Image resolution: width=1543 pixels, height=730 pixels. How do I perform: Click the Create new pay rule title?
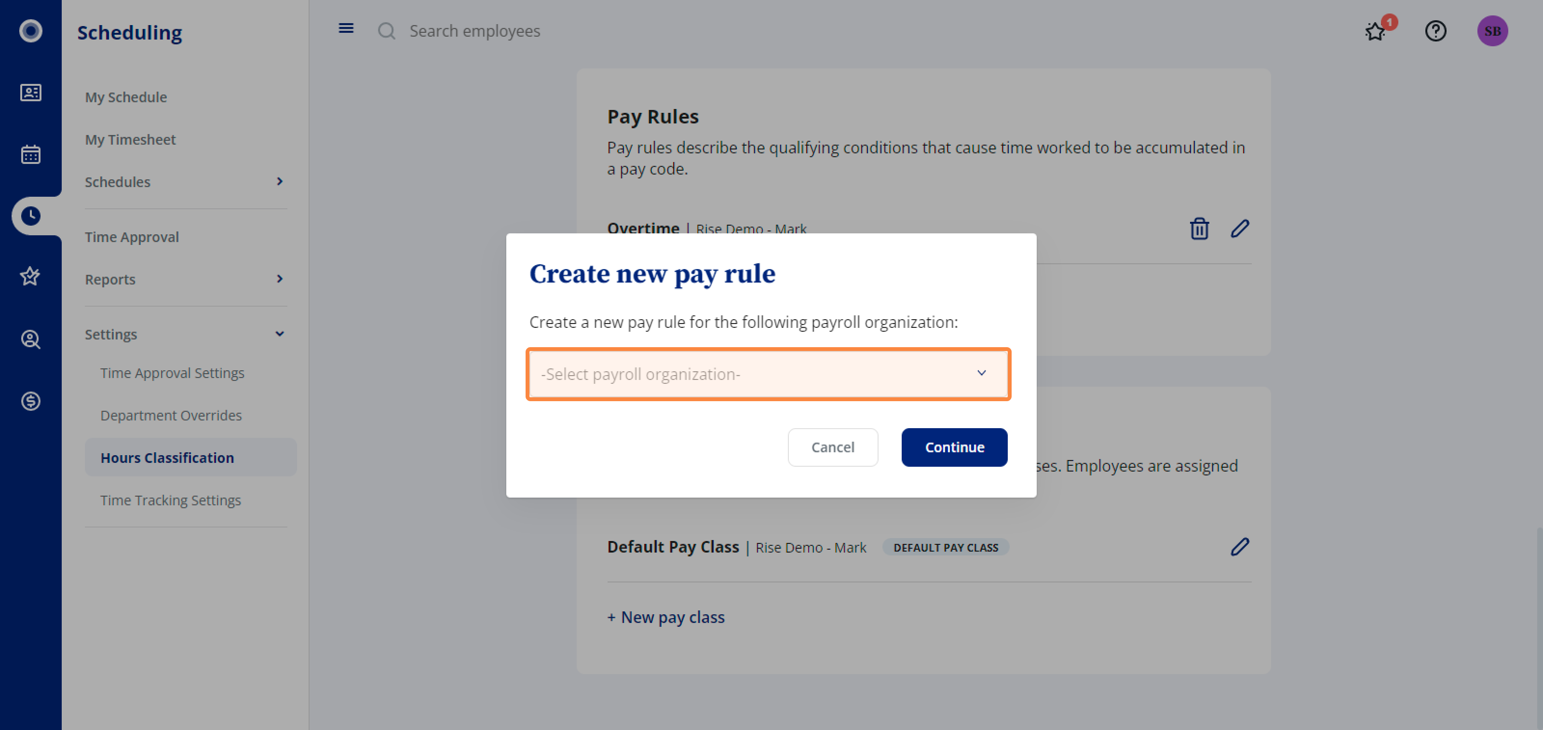652,274
